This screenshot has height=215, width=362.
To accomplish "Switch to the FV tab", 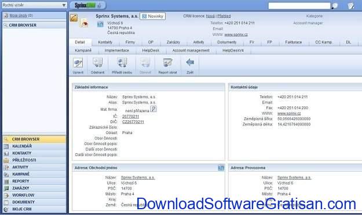I will (x=252, y=42).
